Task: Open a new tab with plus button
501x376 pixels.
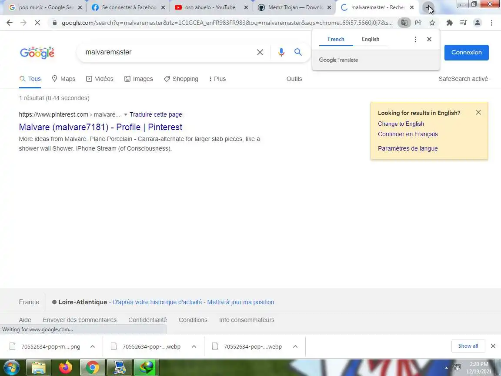Action: click(x=428, y=7)
